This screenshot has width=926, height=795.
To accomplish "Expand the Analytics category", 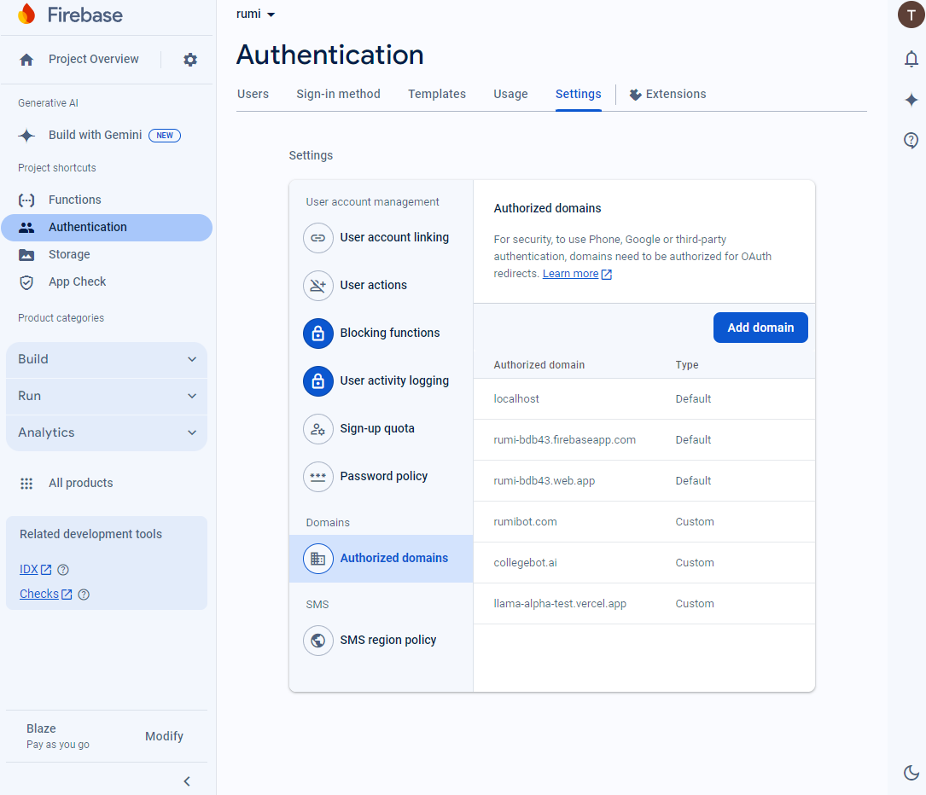I will [x=107, y=432].
